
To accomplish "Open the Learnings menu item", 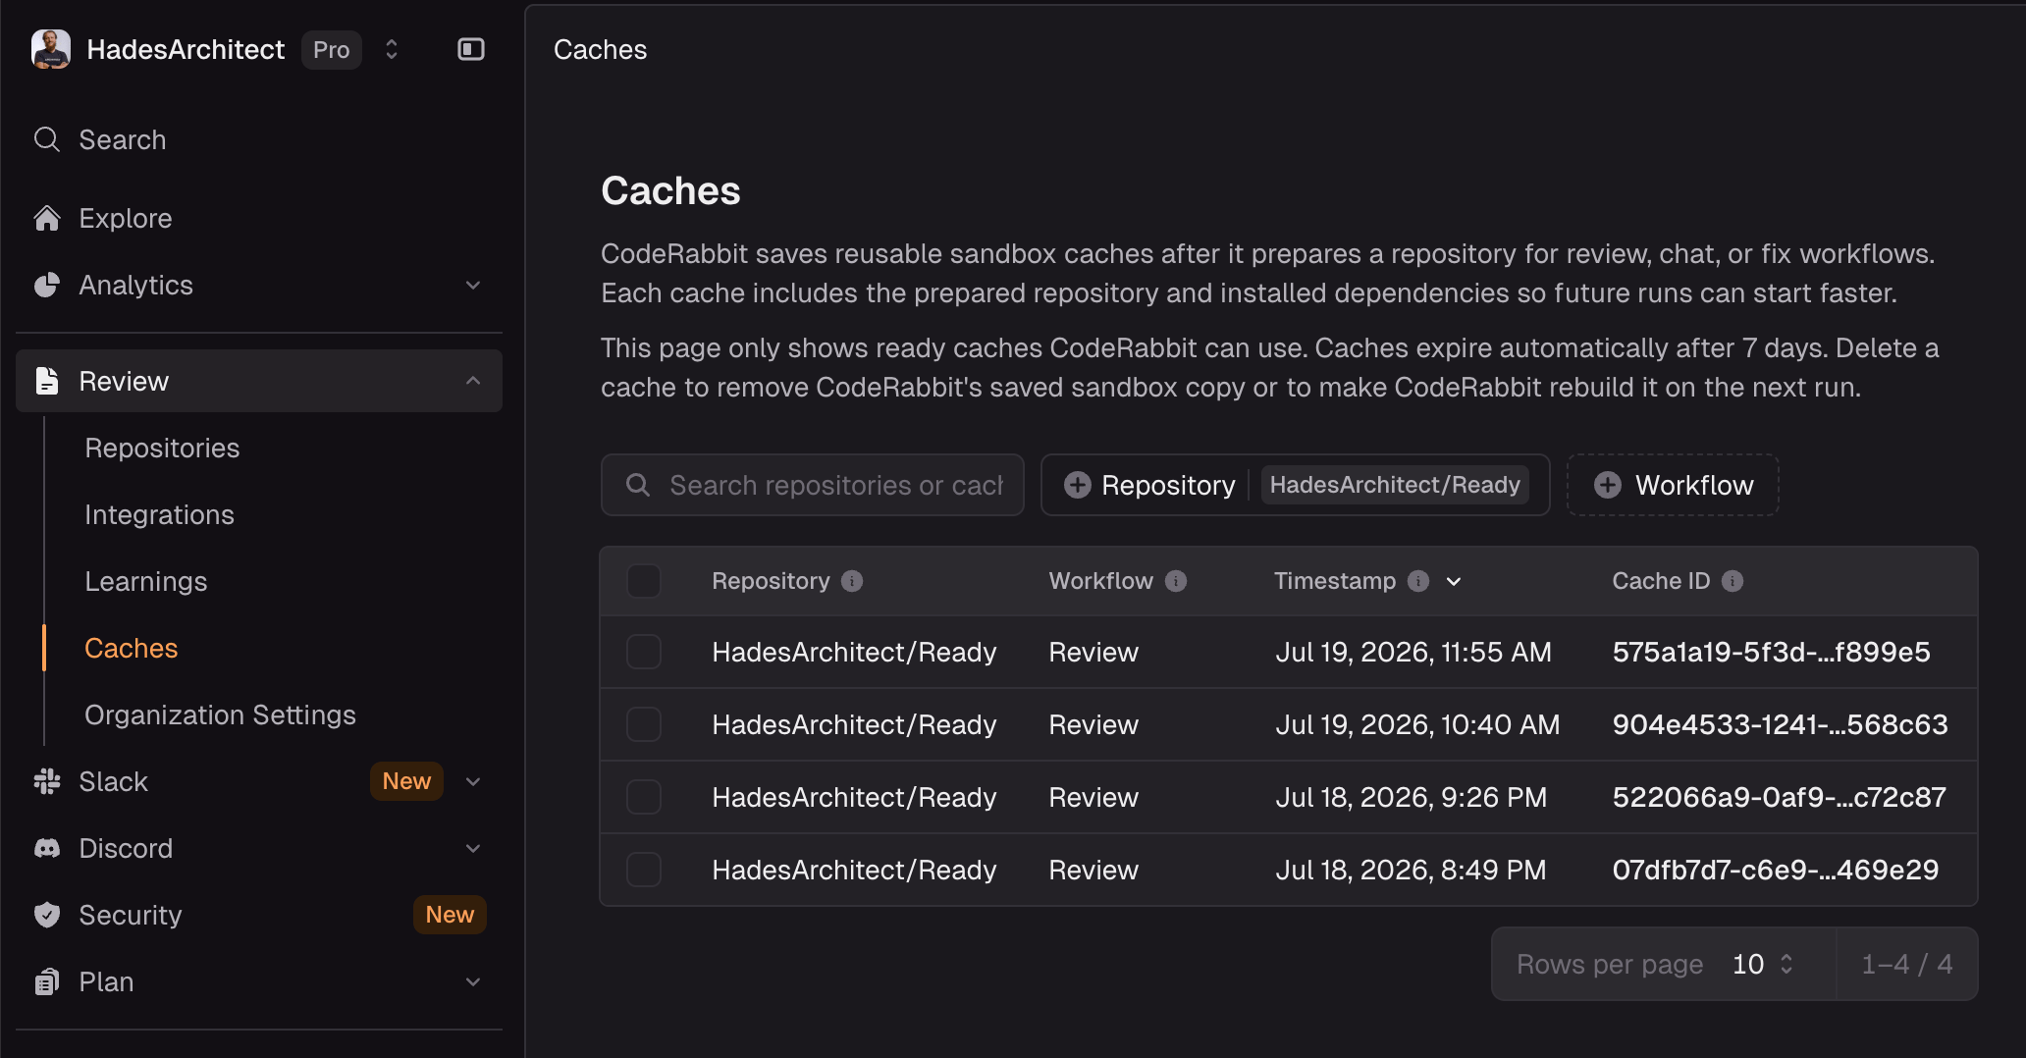I will pos(145,581).
